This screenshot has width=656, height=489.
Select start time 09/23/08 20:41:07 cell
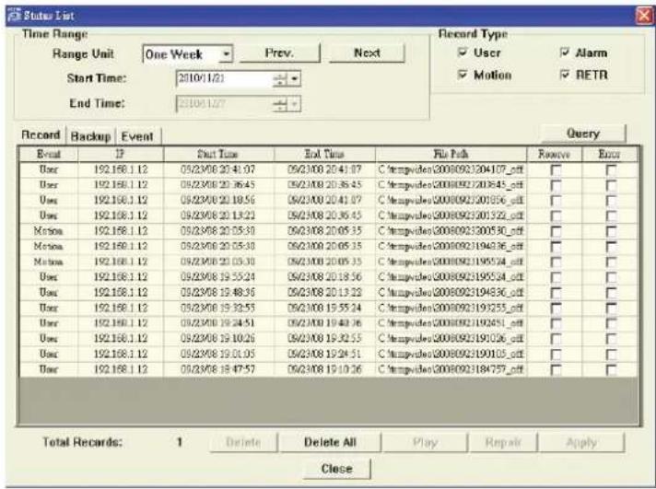click(x=218, y=169)
